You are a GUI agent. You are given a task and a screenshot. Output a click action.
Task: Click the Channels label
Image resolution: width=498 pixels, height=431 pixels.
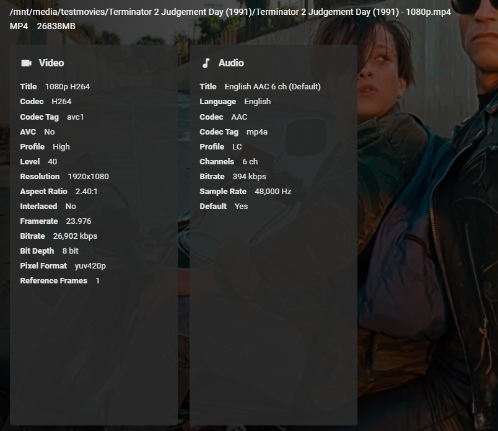tap(217, 162)
